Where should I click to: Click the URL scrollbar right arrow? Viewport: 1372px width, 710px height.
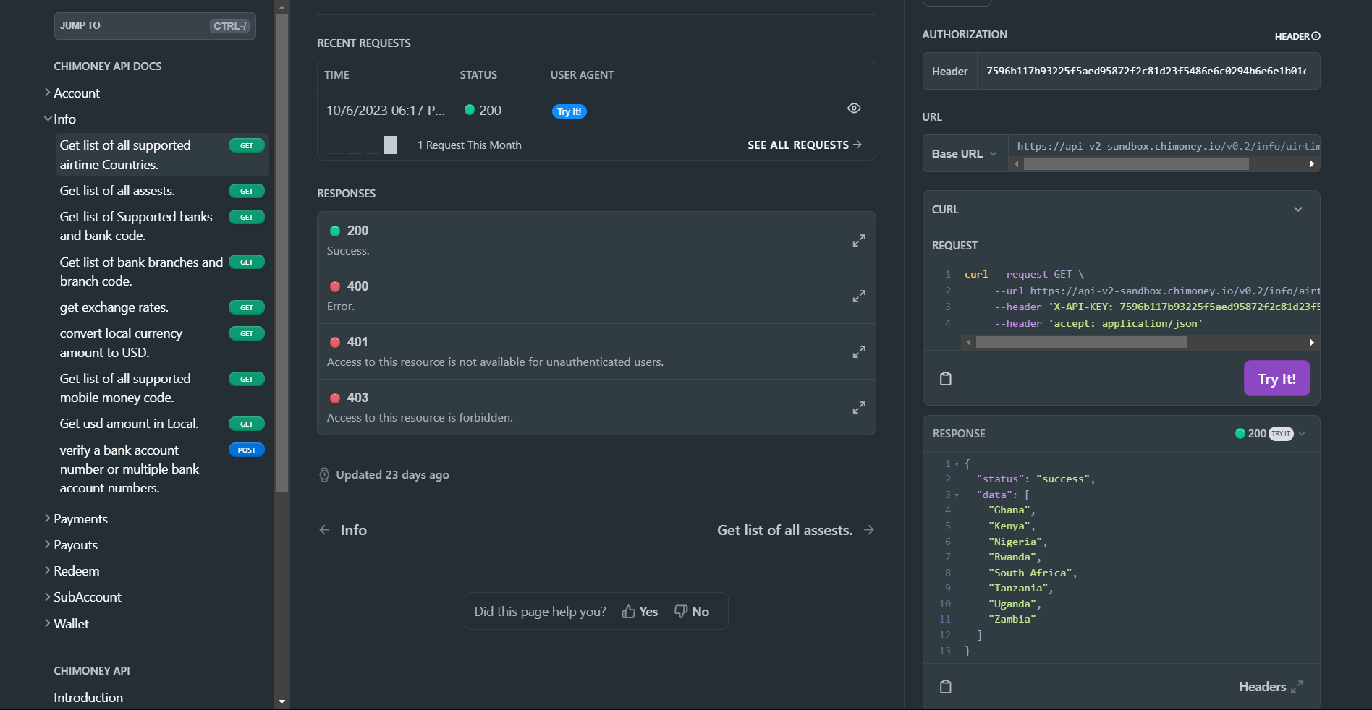tap(1312, 164)
